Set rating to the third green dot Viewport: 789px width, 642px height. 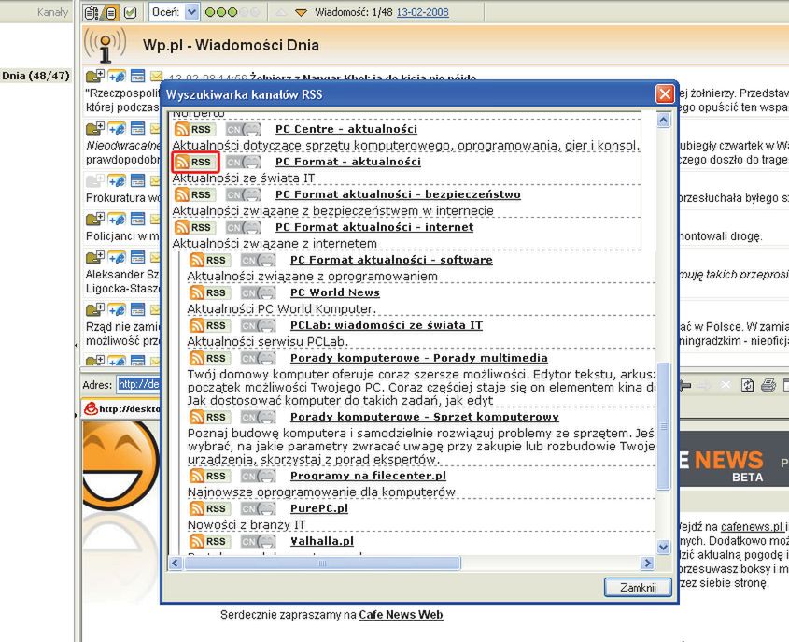(232, 12)
